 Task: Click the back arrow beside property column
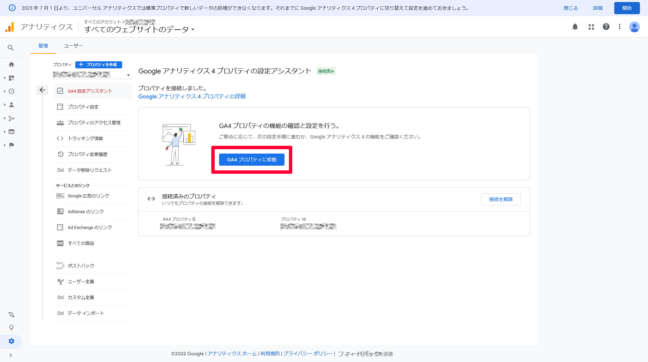pos(42,90)
